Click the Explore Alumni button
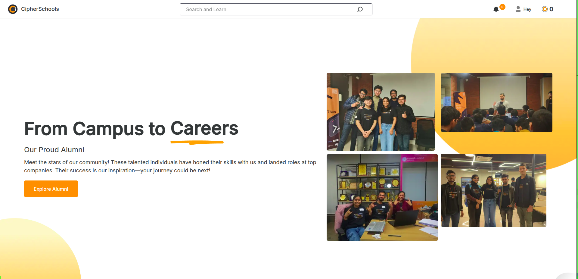The width and height of the screenshot is (578, 279). (x=51, y=189)
